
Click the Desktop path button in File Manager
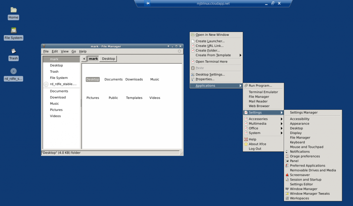point(108,59)
